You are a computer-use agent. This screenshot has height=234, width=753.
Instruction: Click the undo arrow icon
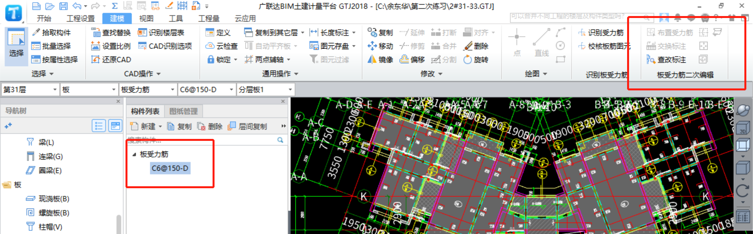pyautogui.click(x=77, y=6)
